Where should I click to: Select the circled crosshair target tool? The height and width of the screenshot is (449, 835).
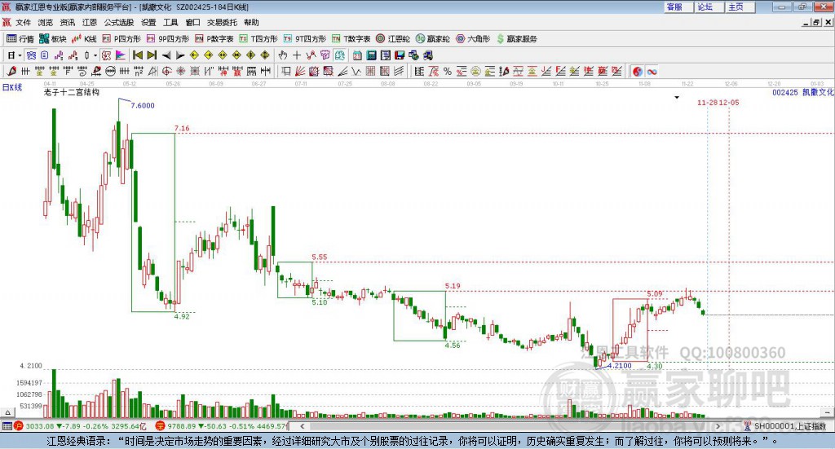pyautogui.click(x=166, y=71)
